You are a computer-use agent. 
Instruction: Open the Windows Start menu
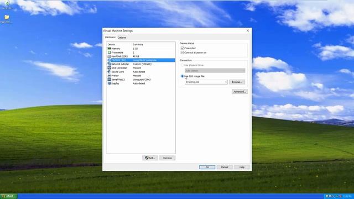tap(9, 196)
